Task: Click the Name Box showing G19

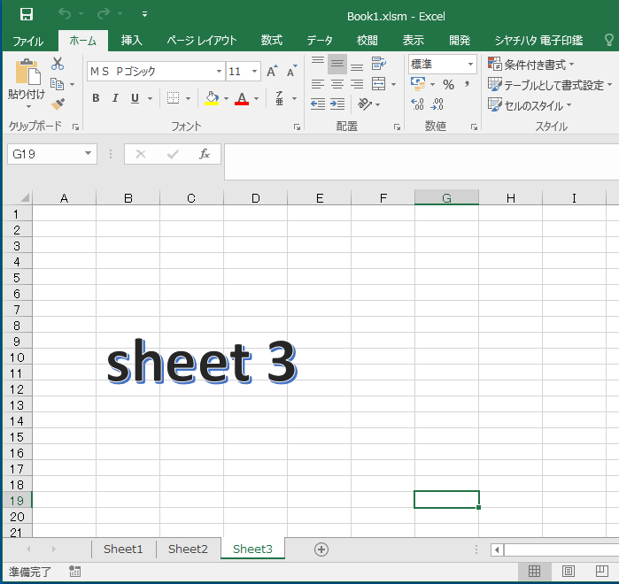Action: [44, 154]
